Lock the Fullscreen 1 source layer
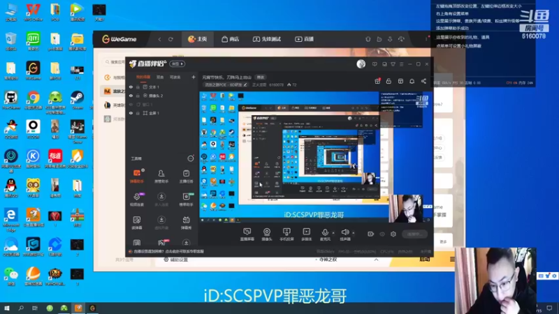559x314 pixels. pyautogui.click(x=138, y=113)
